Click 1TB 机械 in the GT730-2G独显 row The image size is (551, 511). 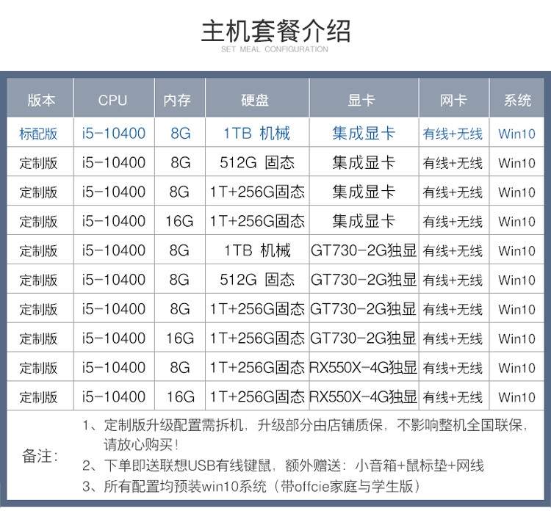click(x=257, y=250)
